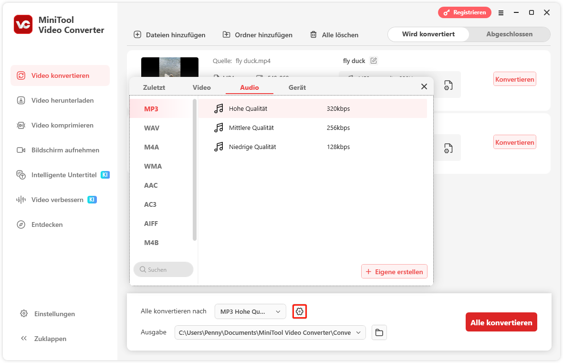Image resolution: width=563 pixels, height=363 pixels.
Task: Choose AC3 format in list
Action: pyautogui.click(x=161, y=204)
